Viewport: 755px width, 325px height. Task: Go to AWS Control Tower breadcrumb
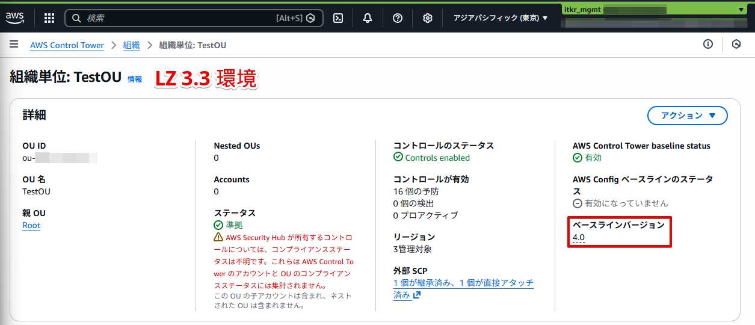(67, 45)
